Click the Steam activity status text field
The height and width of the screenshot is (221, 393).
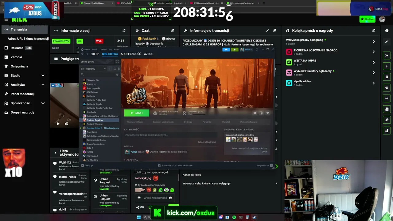pos(170,135)
